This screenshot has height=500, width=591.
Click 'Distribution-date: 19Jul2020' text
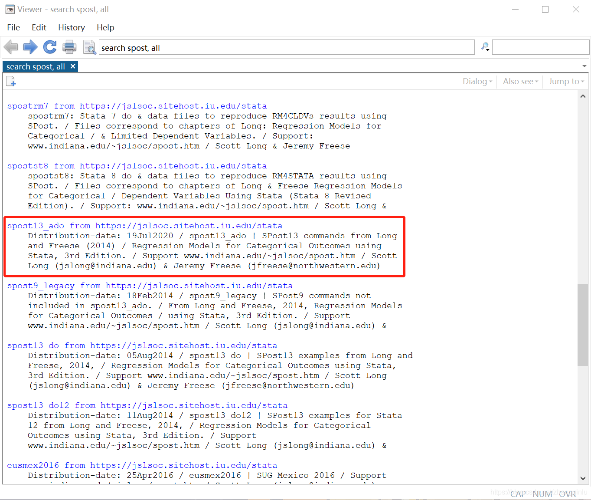point(101,236)
